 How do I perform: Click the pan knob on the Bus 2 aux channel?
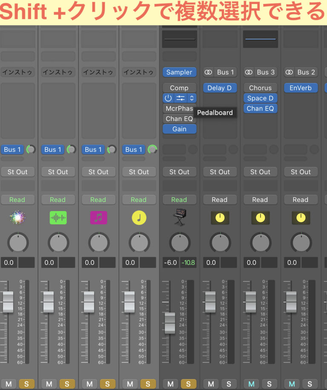coord(301,243)
